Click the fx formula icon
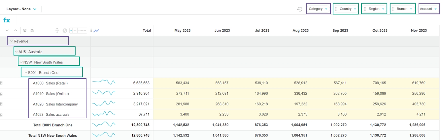 click(7, 20)
